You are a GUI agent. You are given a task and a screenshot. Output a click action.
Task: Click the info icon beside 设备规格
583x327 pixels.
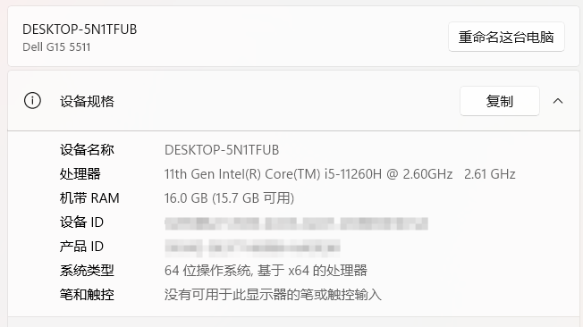32,101
